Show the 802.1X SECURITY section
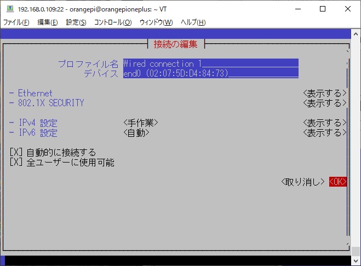This screenshot has height=266, width=361. click(x=325, y=103)
